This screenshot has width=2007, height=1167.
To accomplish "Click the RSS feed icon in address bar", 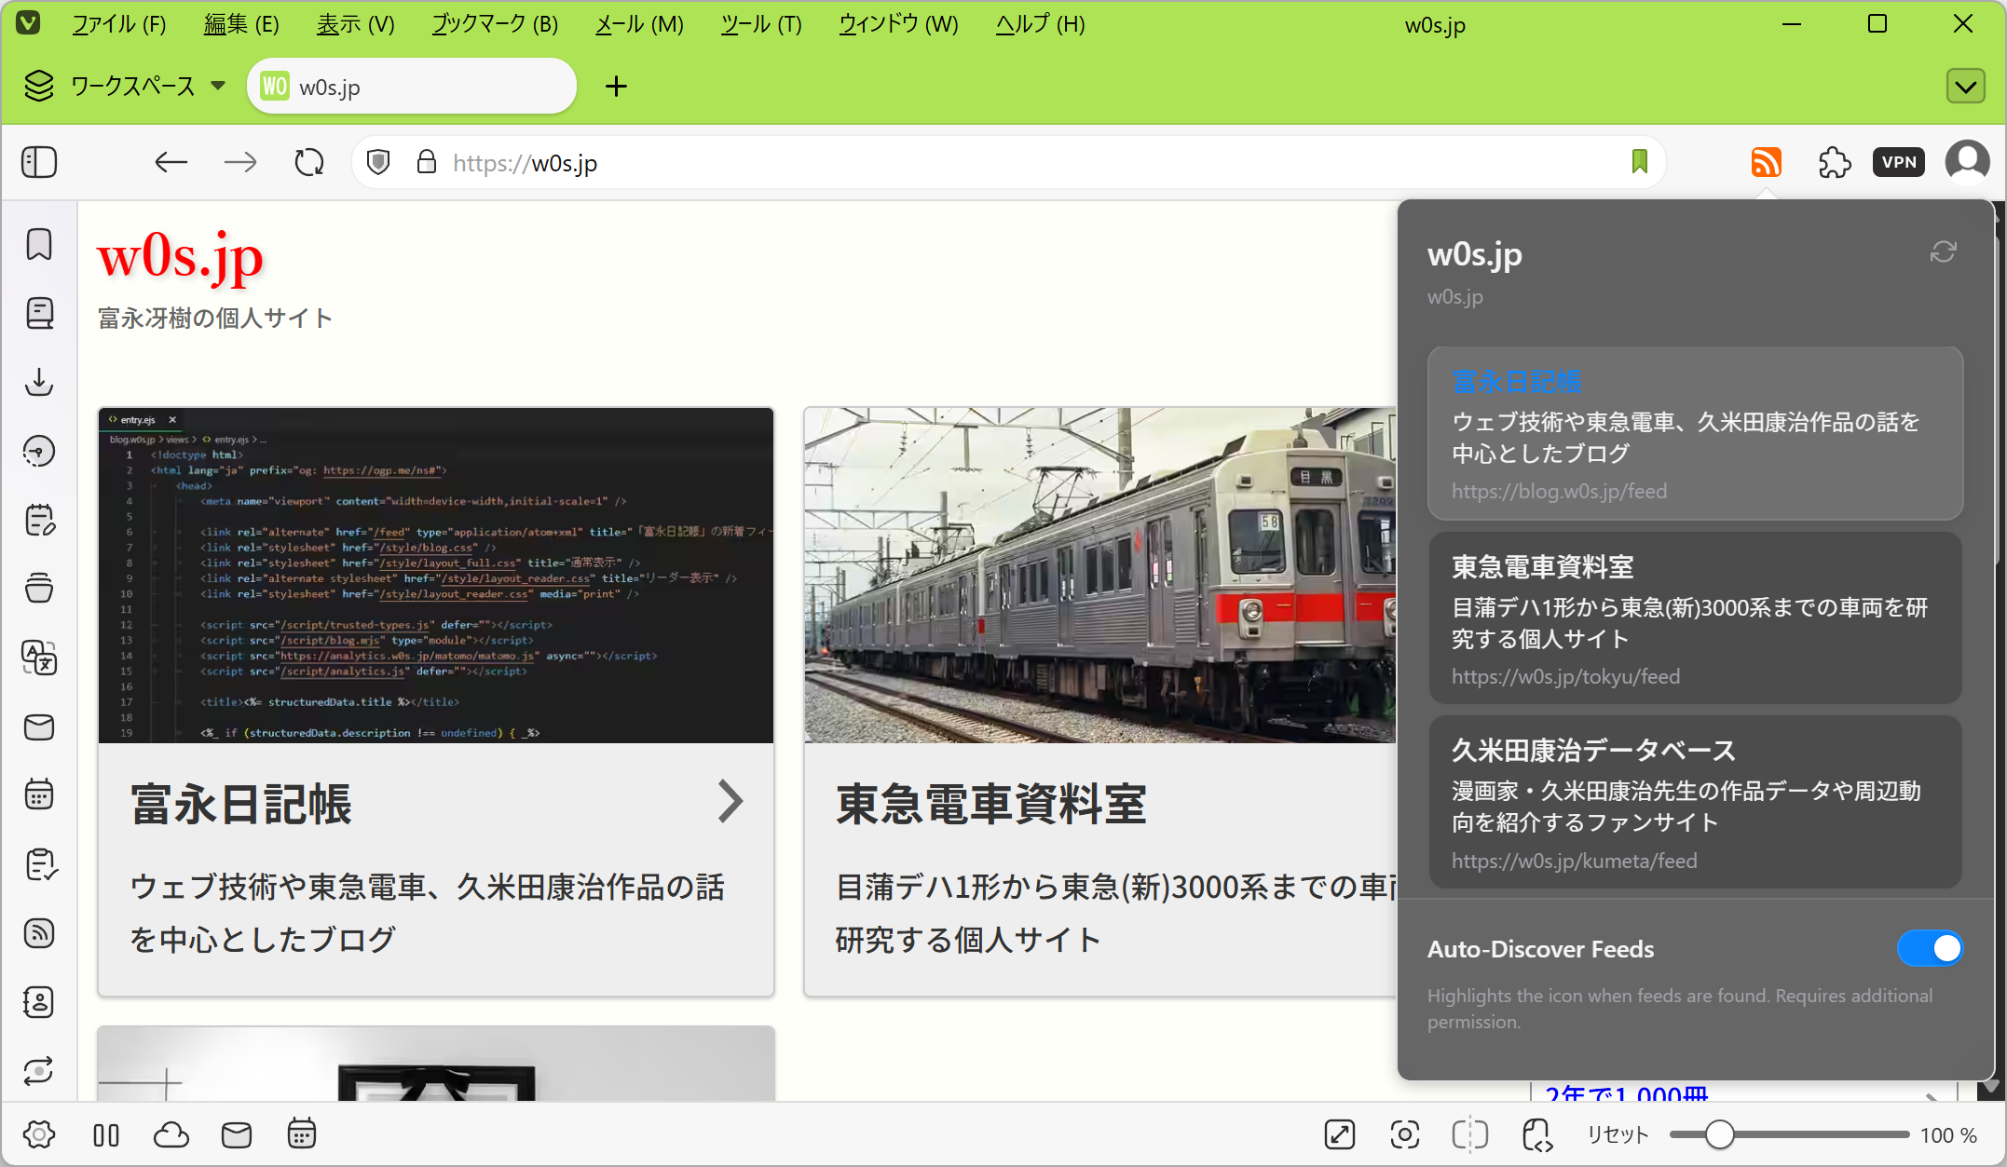I will pos(1766,162).
